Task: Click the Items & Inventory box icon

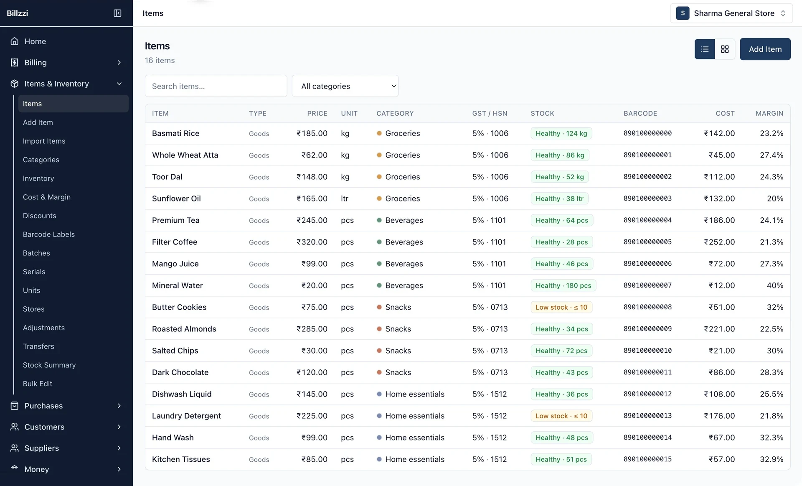Action: point(15,84)
